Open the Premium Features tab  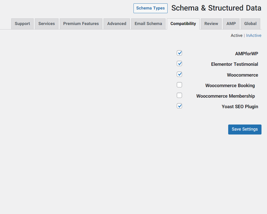click(81, 24)
